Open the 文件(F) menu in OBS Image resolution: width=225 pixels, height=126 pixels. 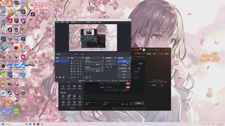coord(57,22)
